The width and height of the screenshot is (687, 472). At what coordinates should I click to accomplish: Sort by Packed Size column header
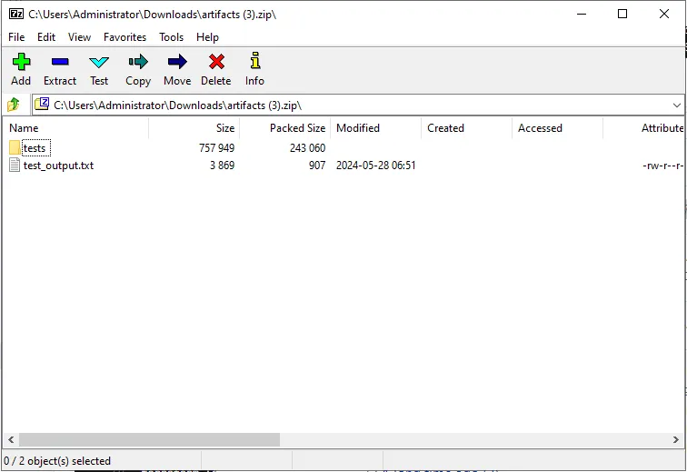coord(297,128)
